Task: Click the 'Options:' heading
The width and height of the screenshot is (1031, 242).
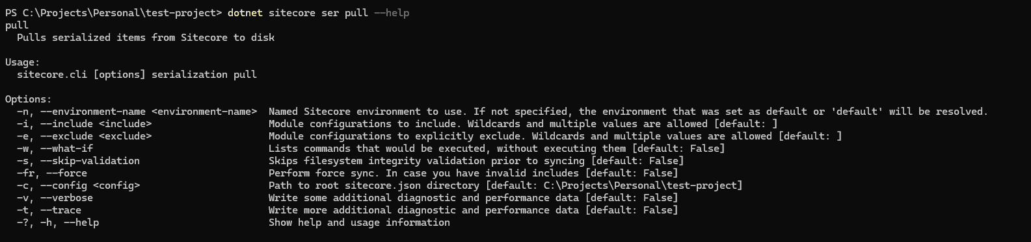Action: click(28, 99)
